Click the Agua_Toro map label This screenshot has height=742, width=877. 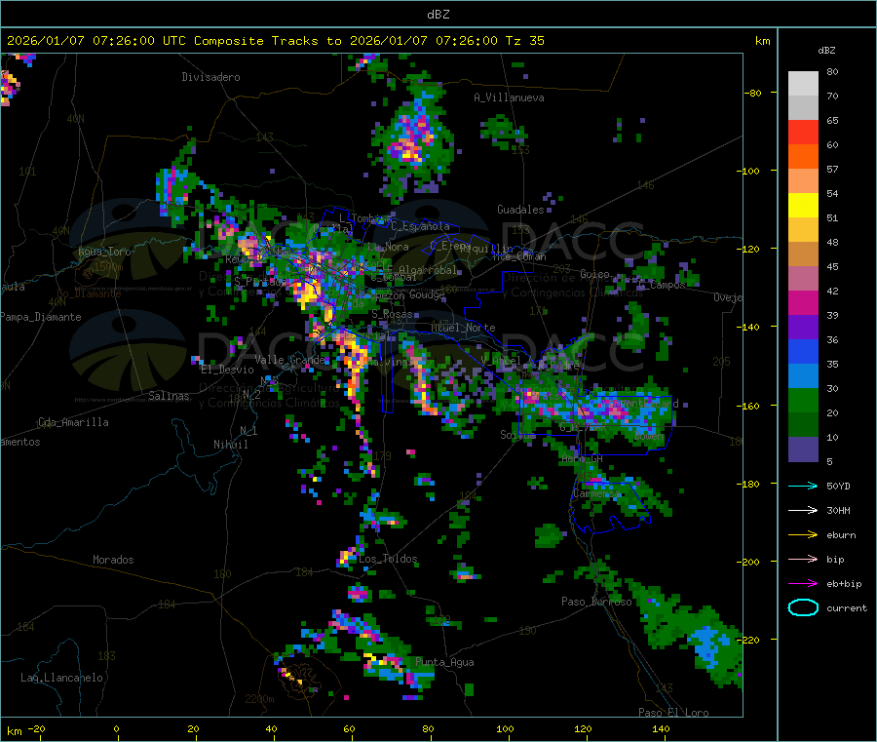click(104, 252)
